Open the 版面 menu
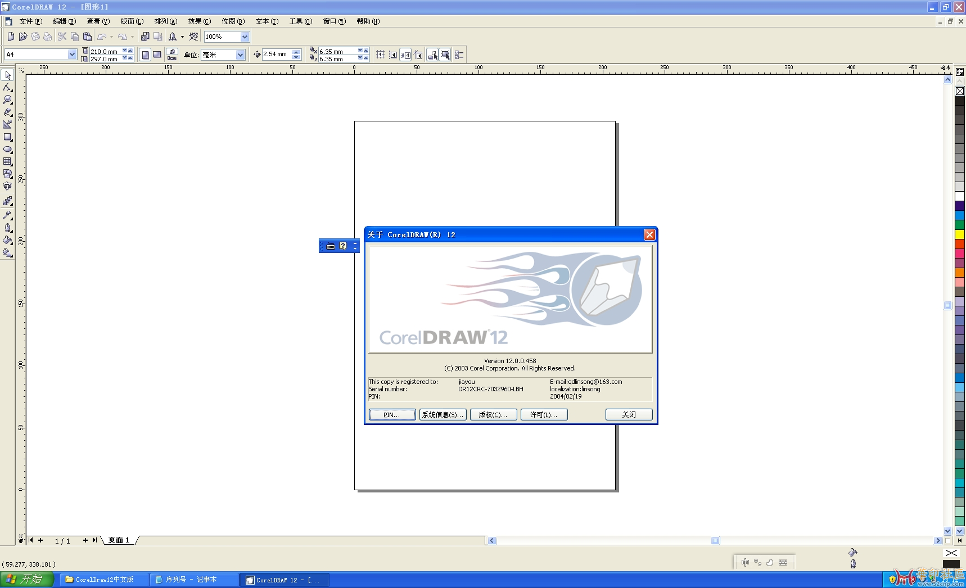 [x=132, y=21]
